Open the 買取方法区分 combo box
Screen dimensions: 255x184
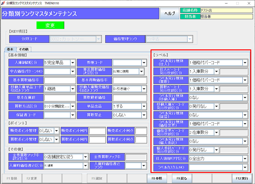[72, 106]
